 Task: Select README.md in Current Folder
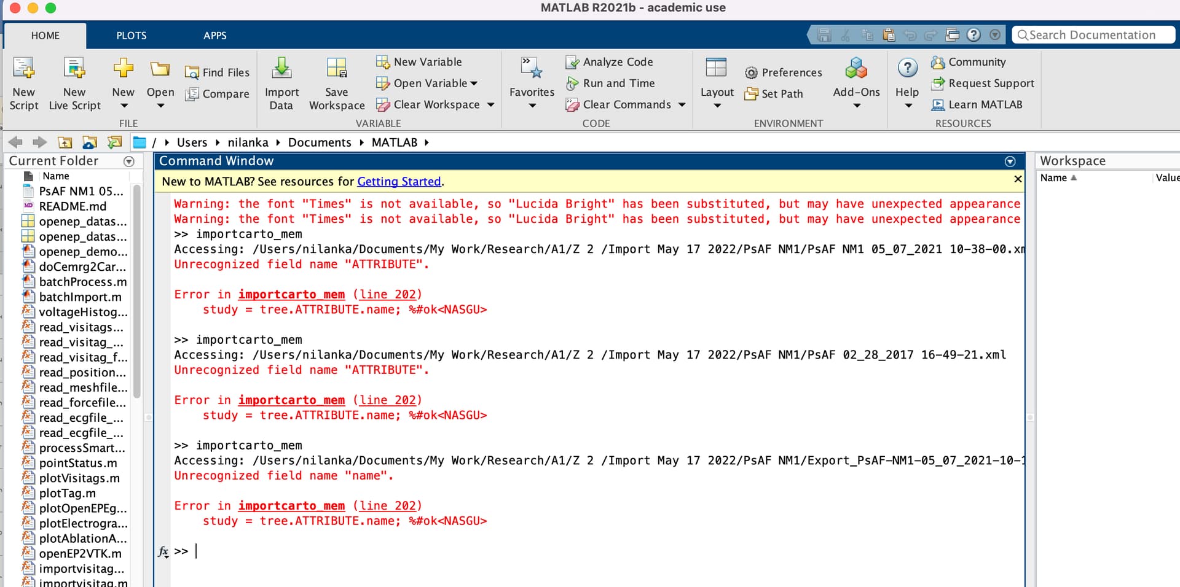(x=73, y=206)
